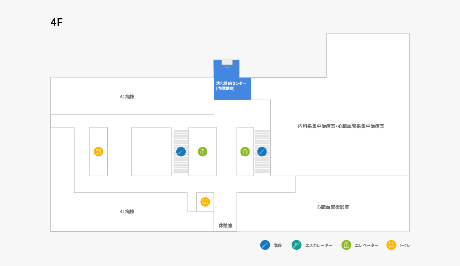
Task: Click the トイレ legend text
Action: [405, 246]
